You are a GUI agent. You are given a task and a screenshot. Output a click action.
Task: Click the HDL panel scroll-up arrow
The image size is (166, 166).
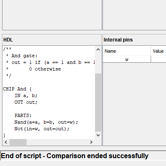pos(98,49)
